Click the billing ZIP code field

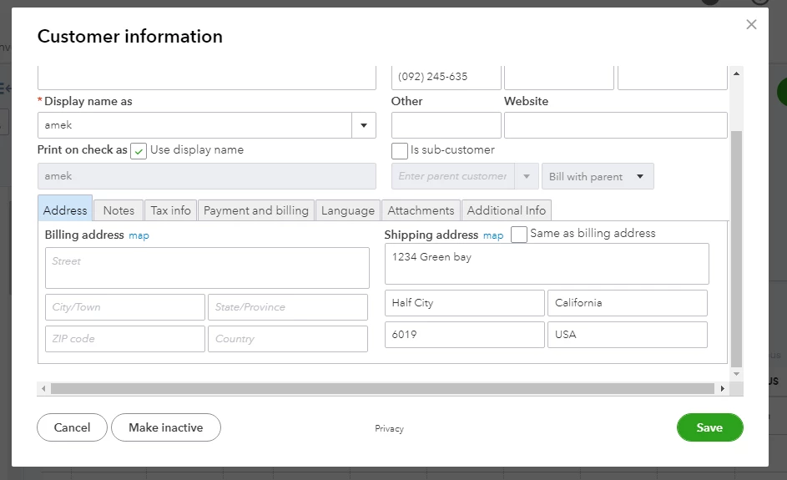coord(125,339)
